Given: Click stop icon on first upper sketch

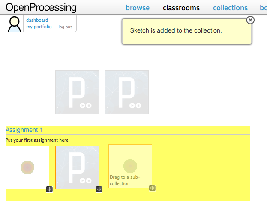Looking at the screenshot, I should point(89,106).
